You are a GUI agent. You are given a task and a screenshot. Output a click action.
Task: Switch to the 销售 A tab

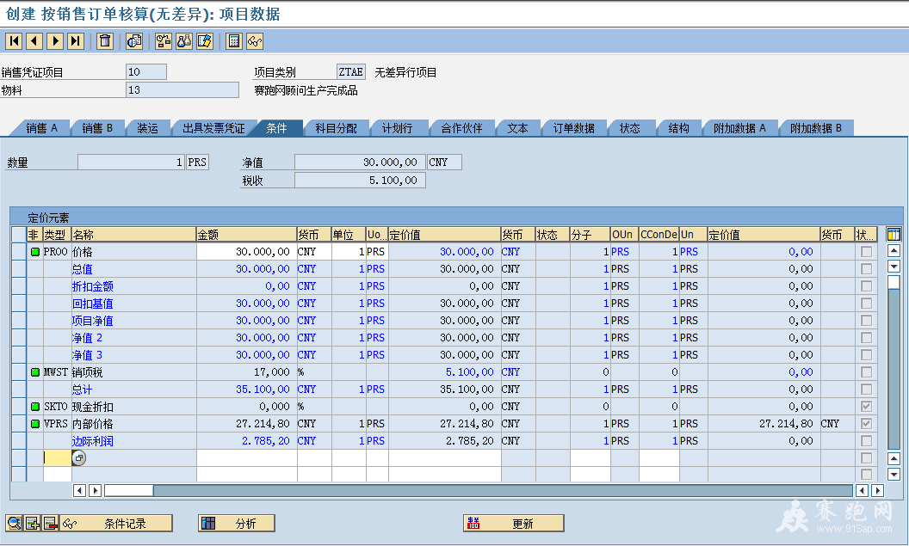click(x=41, y=128)
